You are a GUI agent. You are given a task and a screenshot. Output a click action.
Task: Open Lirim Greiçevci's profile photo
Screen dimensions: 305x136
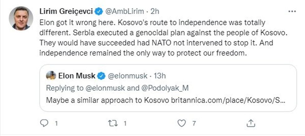click(x=21, y=19)
